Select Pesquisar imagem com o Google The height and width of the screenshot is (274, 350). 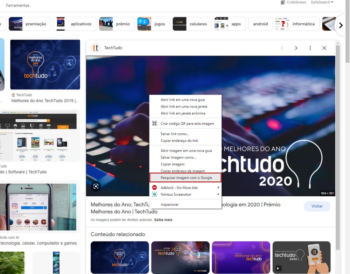click(x=186, y=177)
